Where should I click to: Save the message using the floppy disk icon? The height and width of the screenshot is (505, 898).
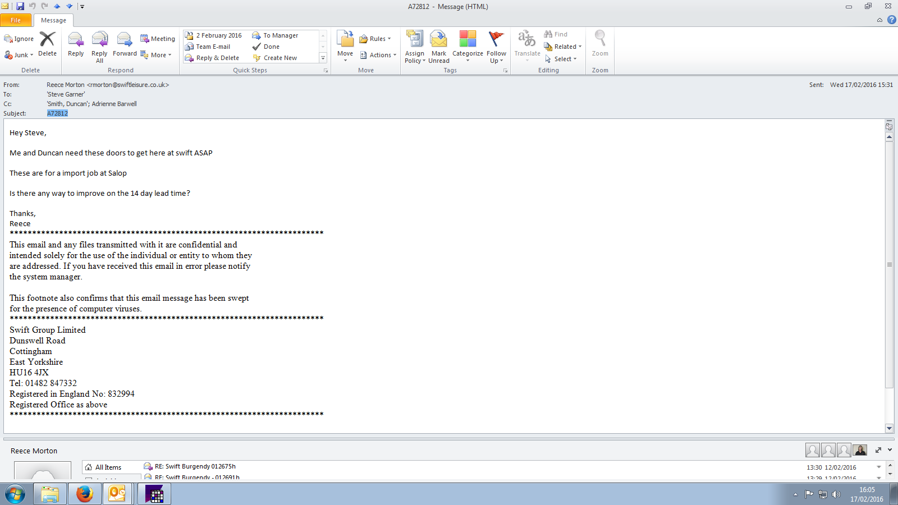(20, 6)
